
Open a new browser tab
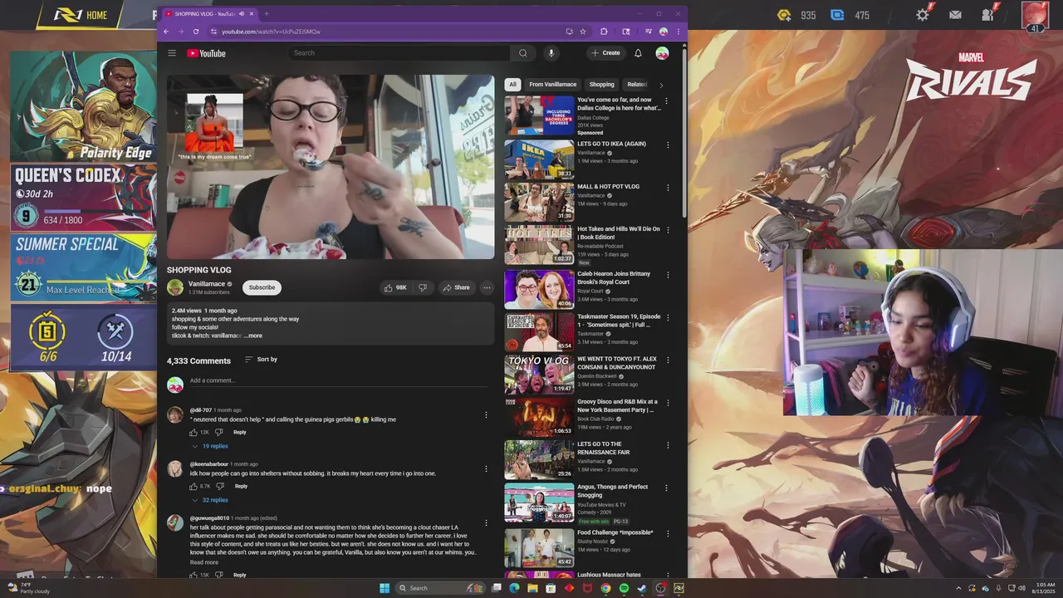pos(267,14)
